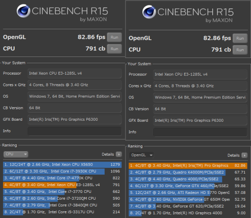Open the CPU ranking dropdown in left window
The image size is (251, 218).
(16, 154)
